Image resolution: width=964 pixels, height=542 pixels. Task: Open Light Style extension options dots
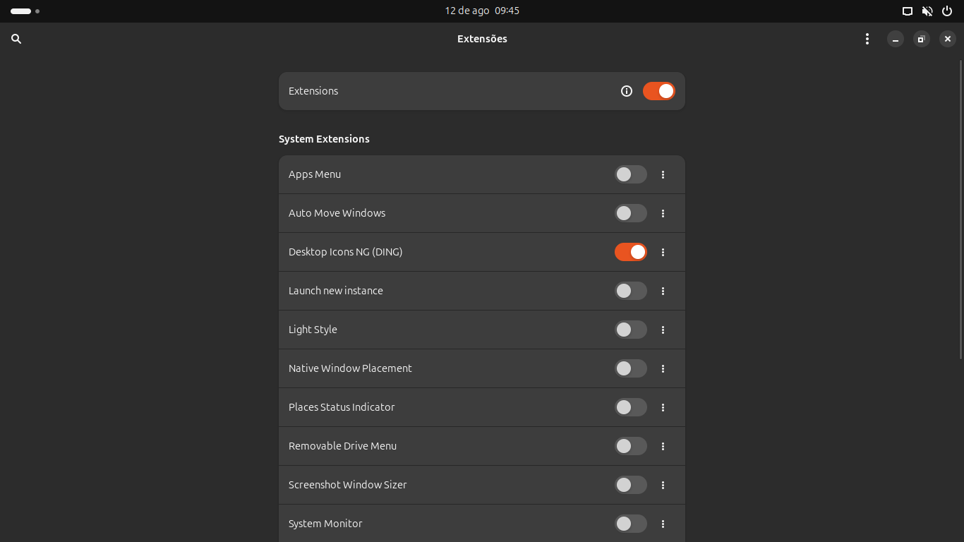tap(663, 330)
